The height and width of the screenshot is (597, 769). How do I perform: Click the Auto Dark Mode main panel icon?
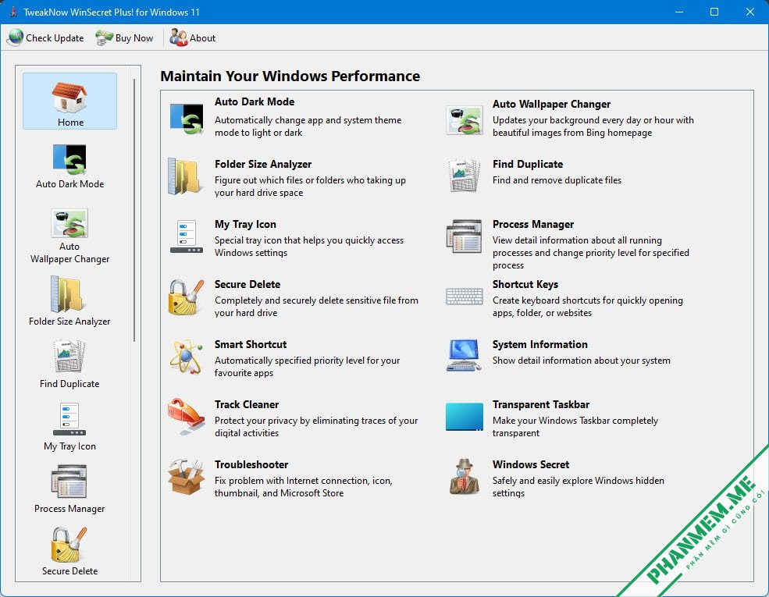click(187, 118)
